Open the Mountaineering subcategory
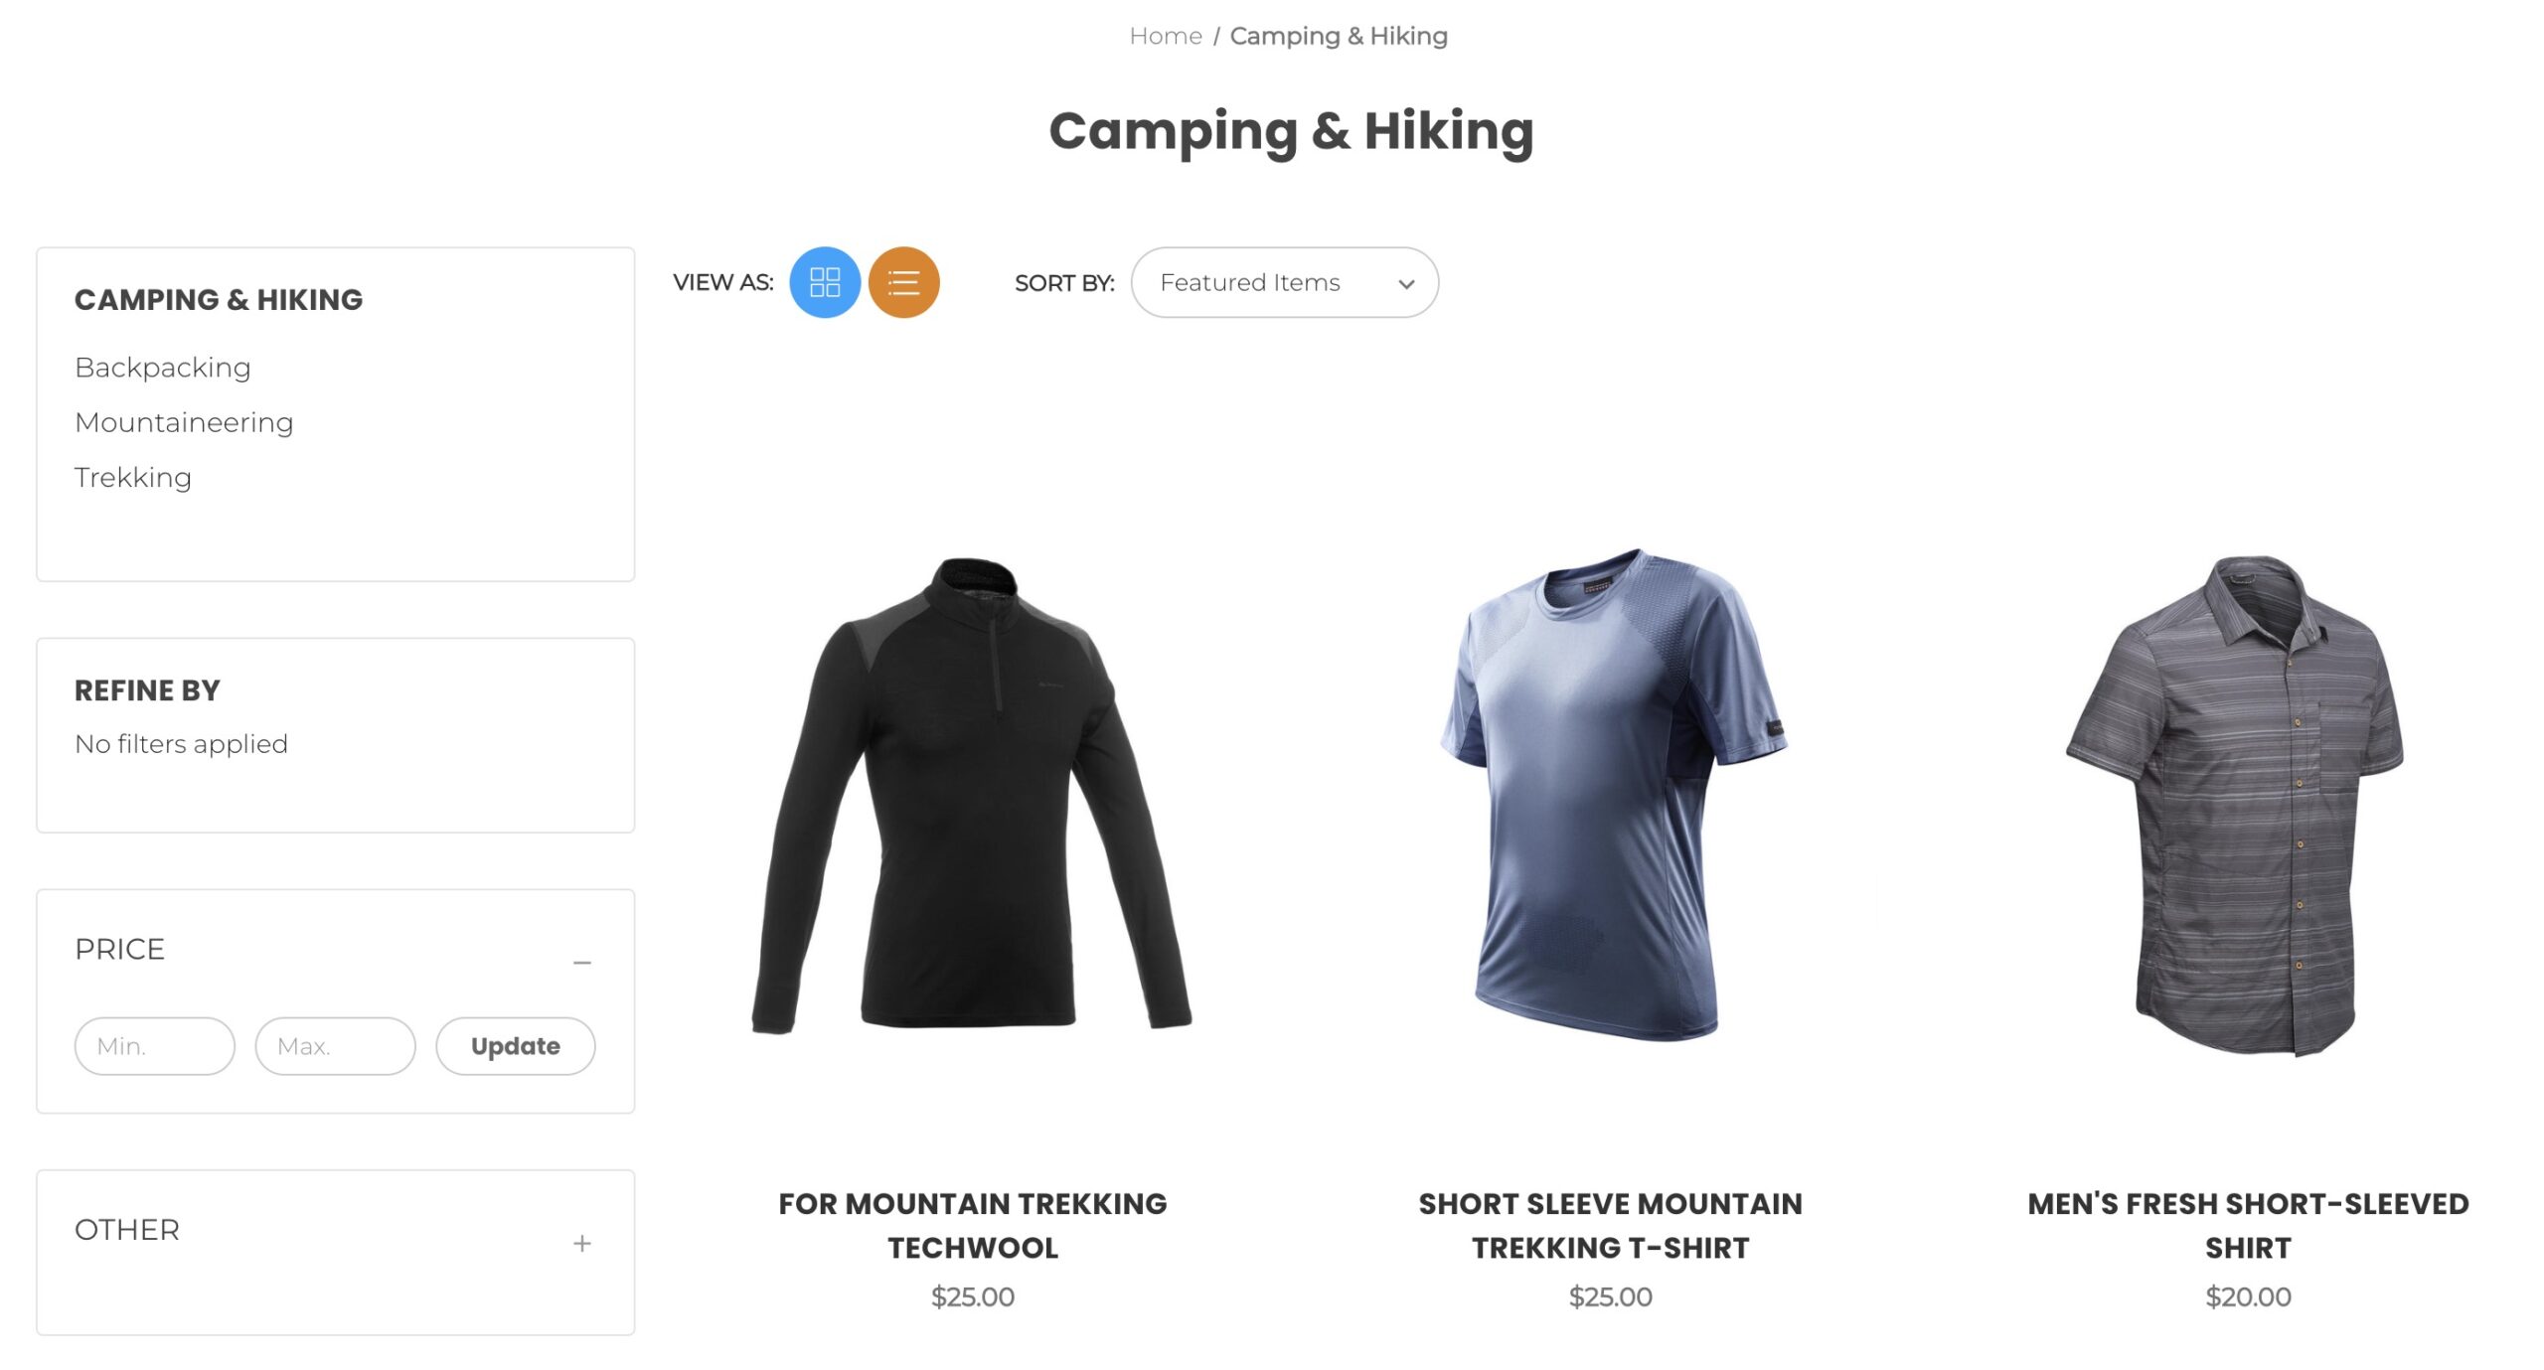The width and height of the screenshot is (2544, 1370). [184, 422]
